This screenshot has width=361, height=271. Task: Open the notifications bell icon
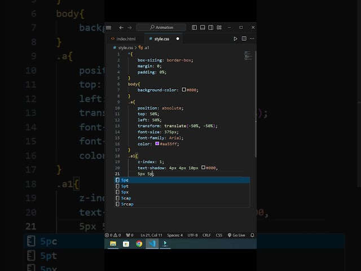(x=252, y=235)
